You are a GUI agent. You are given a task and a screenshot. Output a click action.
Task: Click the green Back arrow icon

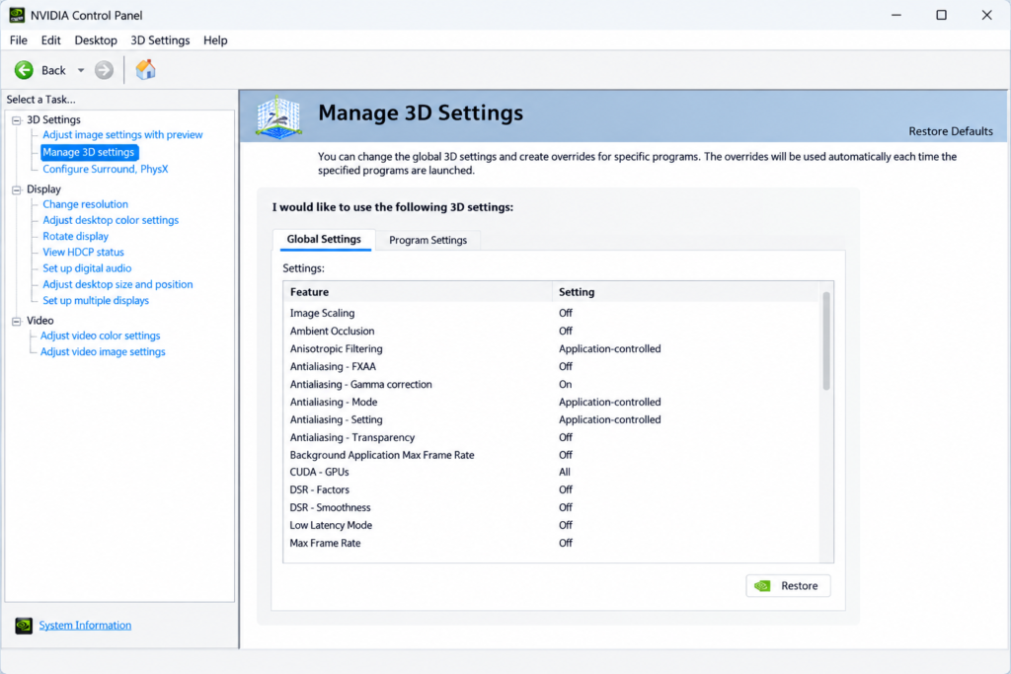tap(24, 70)
